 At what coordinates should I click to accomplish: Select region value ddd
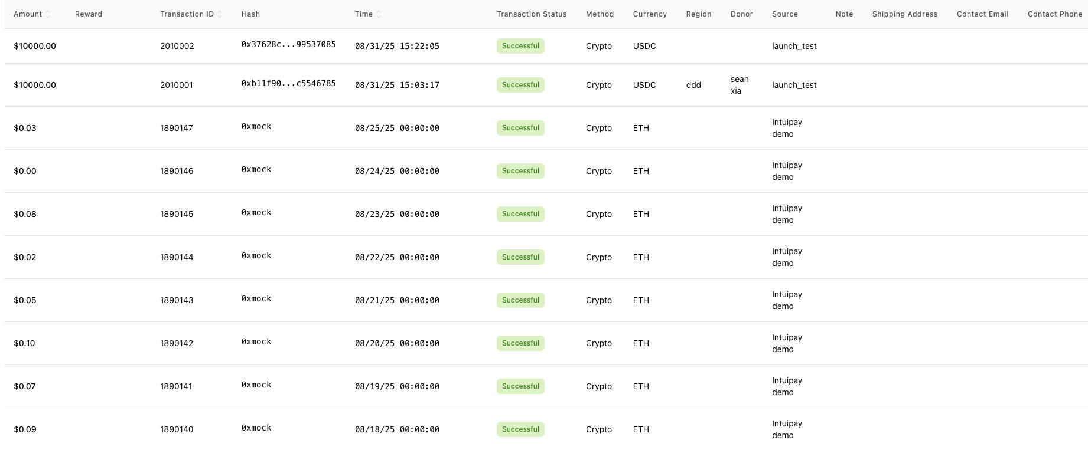(x=693, y=85)
